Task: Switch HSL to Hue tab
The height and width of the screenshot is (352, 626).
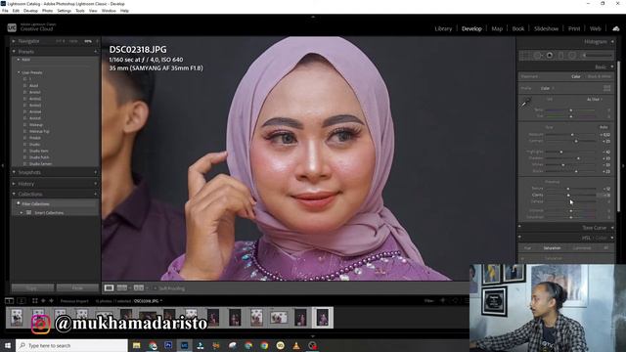Action: coord(527,248)
